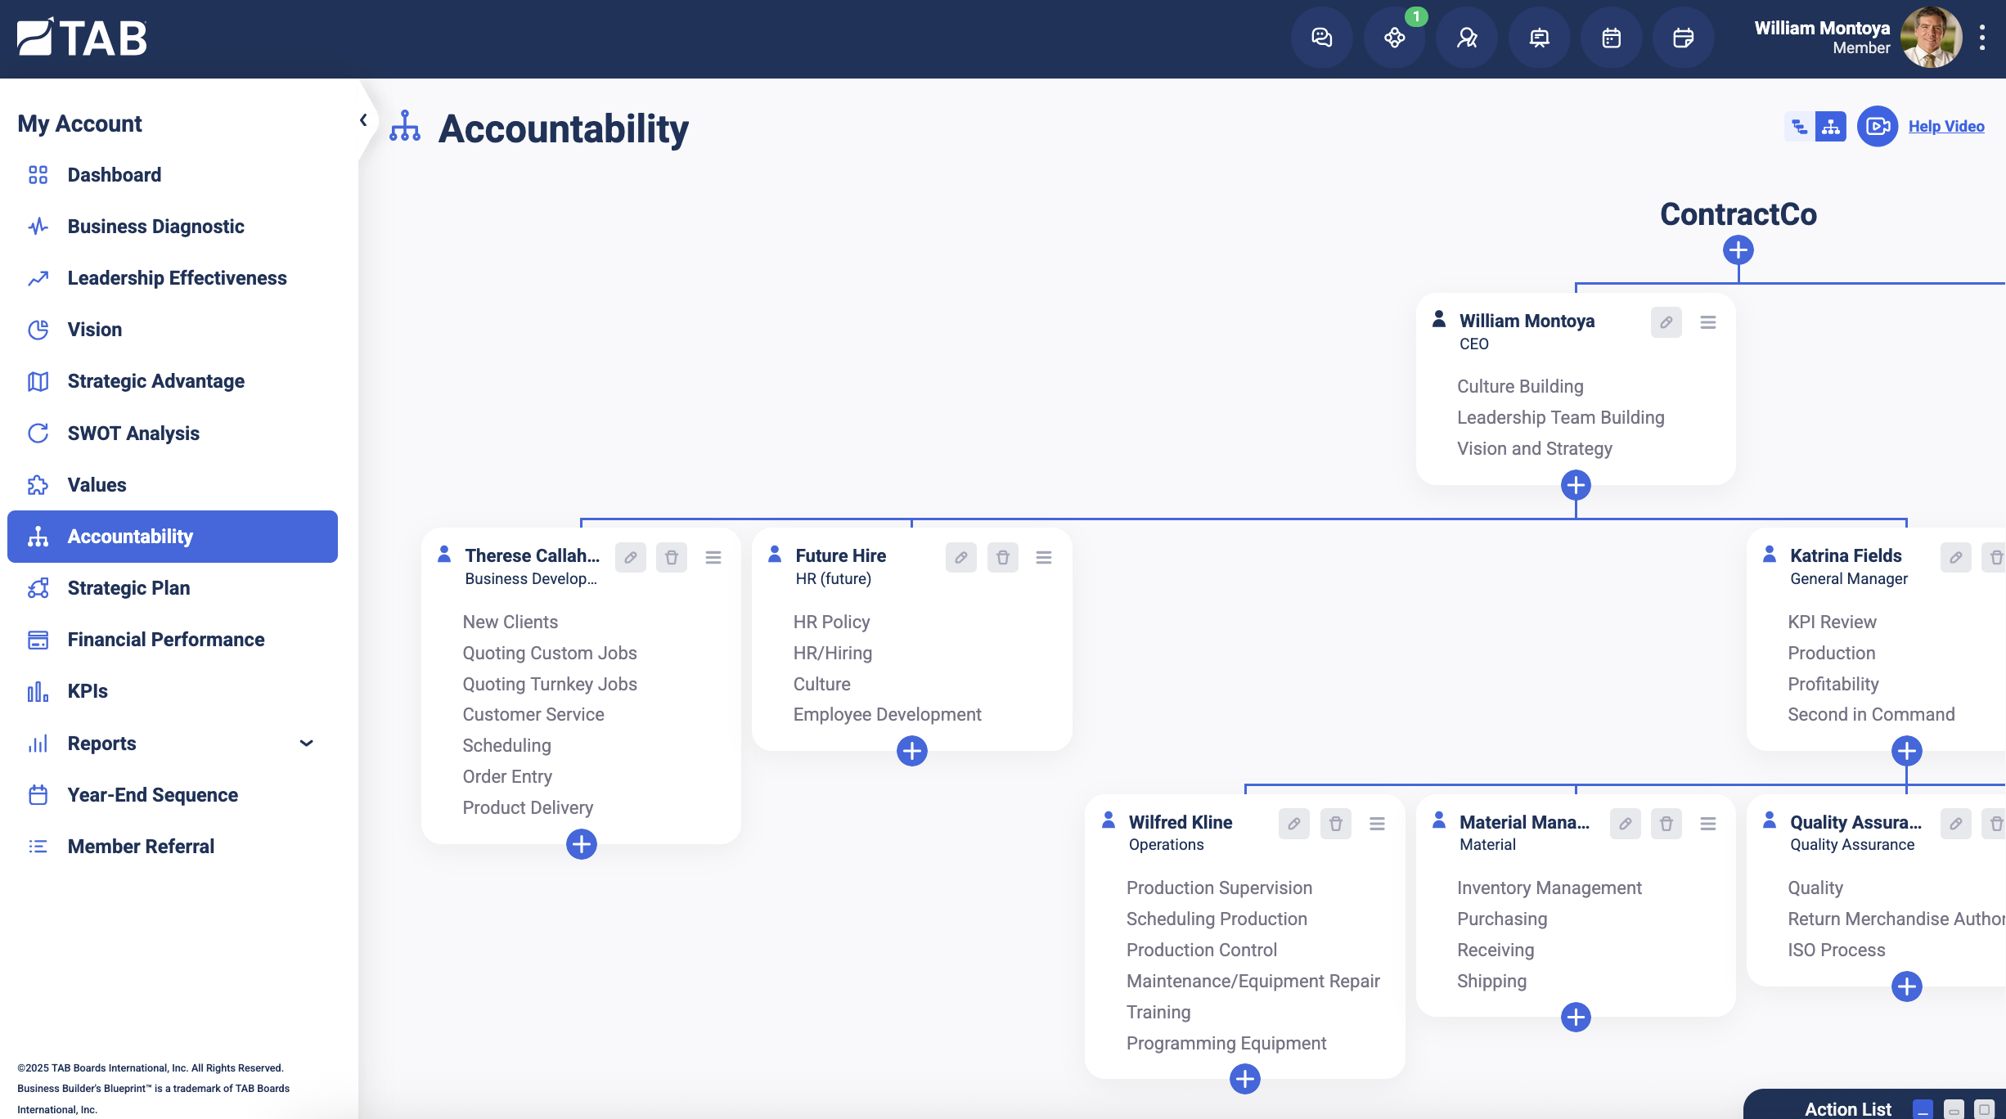Go to KPIs in the sidebar

87,691
